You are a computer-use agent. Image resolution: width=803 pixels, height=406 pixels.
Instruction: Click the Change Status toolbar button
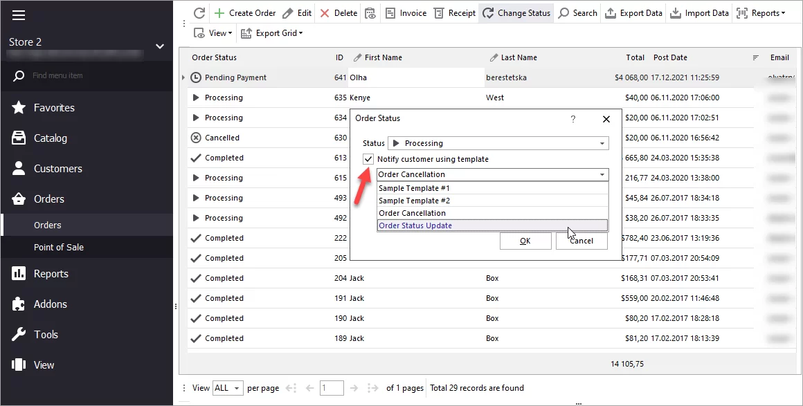click(516, 13)
